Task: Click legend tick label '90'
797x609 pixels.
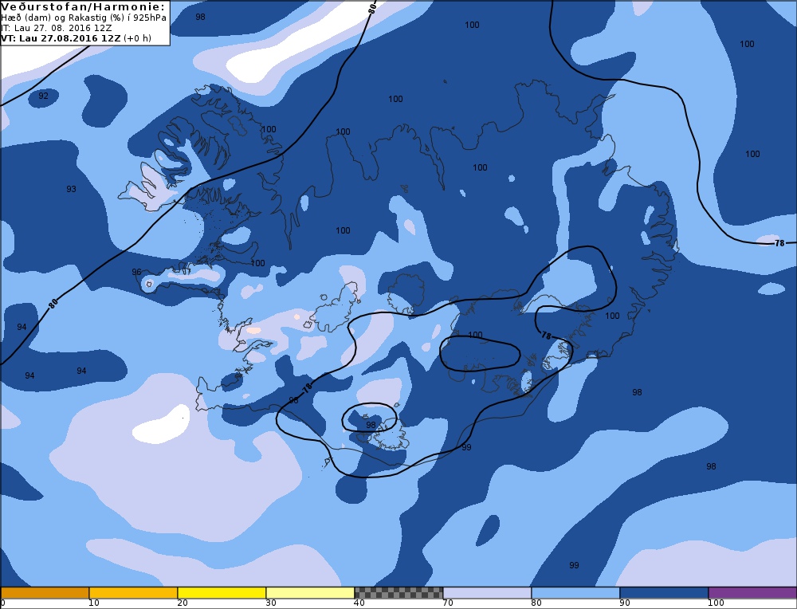Action: tap(624, 603)
